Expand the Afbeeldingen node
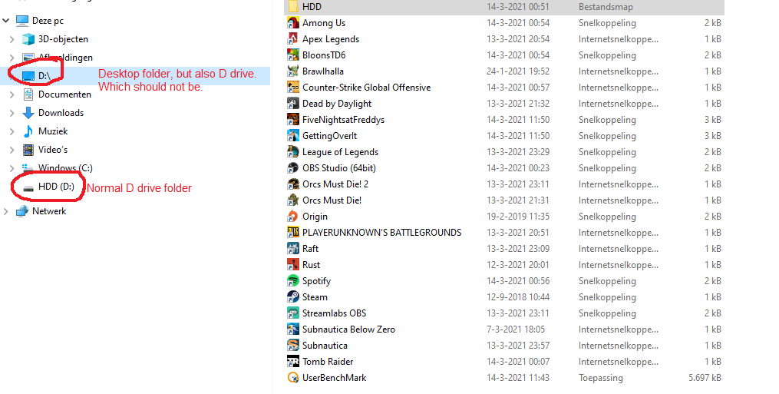Viewport: 779px width, 394px height. [x=12, y=57]
